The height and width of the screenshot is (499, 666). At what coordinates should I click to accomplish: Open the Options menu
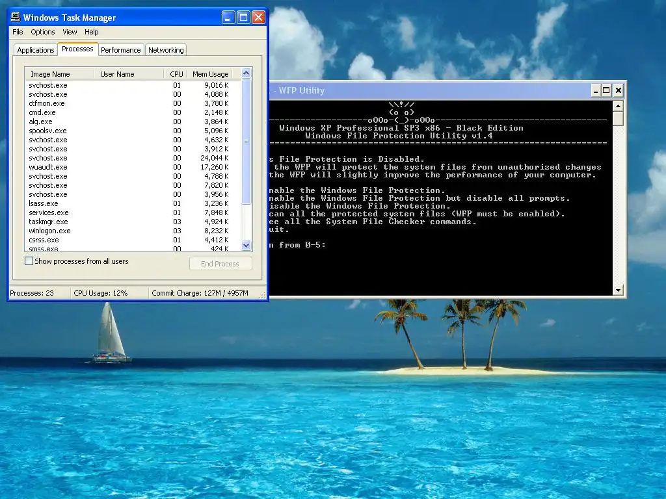coord(42,32)
